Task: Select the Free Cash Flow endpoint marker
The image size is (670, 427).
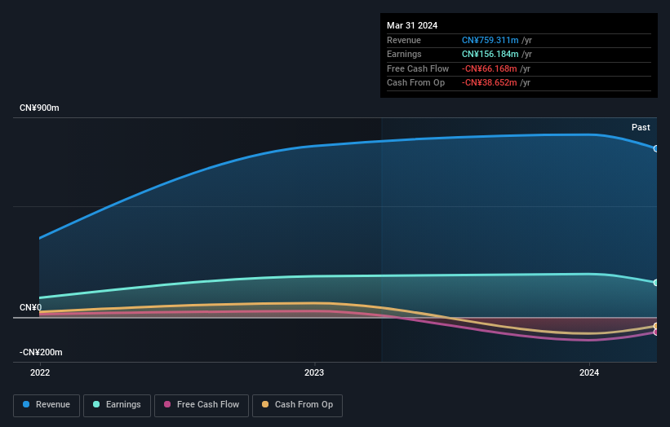Action: coord(656,332)
